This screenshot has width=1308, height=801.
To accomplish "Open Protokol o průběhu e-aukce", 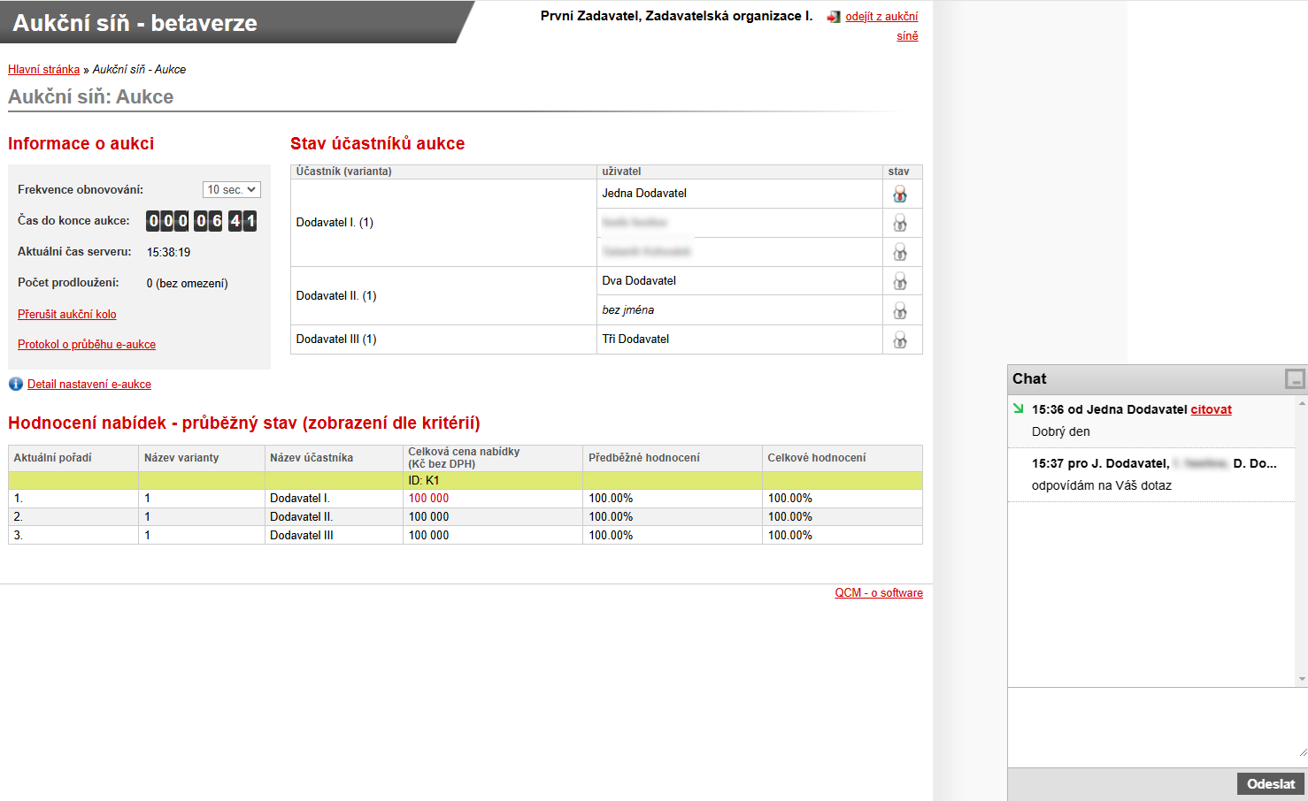I will point(87,344).
